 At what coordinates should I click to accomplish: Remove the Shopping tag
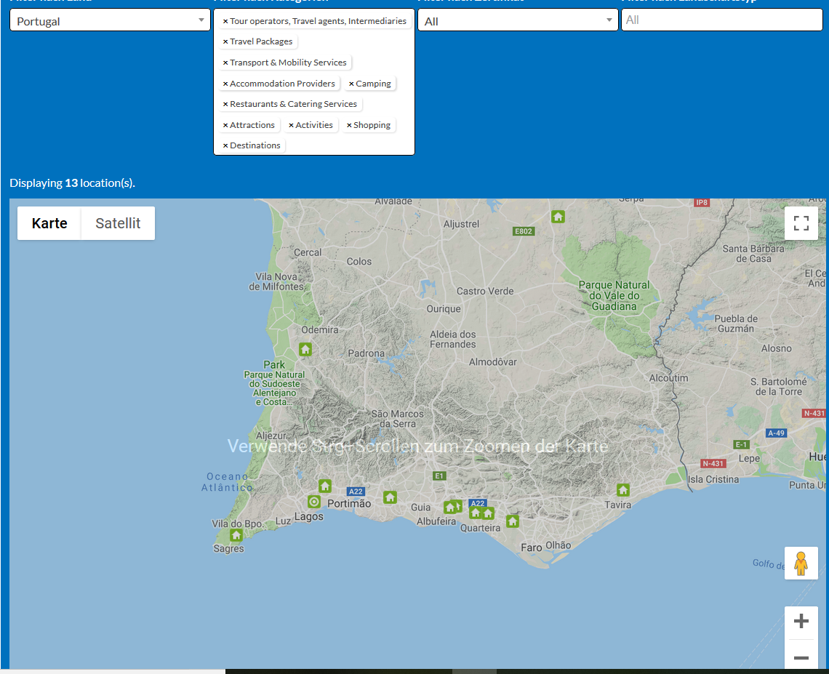tap(349, 125)
